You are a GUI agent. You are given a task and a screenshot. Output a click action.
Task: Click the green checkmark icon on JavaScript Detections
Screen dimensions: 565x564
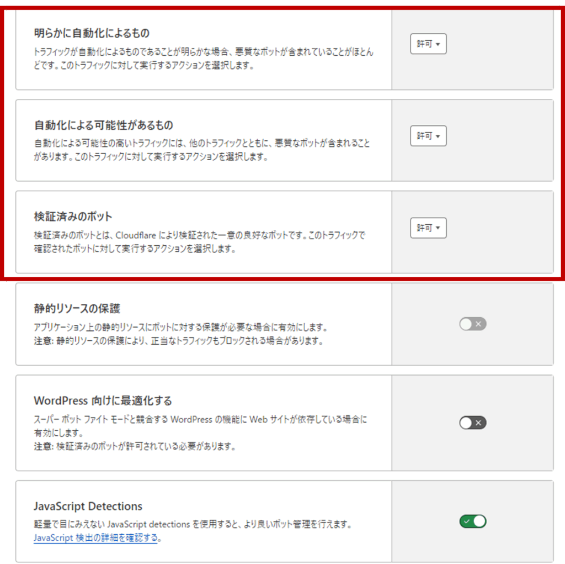pyautogui.click(x=466, y=521)
